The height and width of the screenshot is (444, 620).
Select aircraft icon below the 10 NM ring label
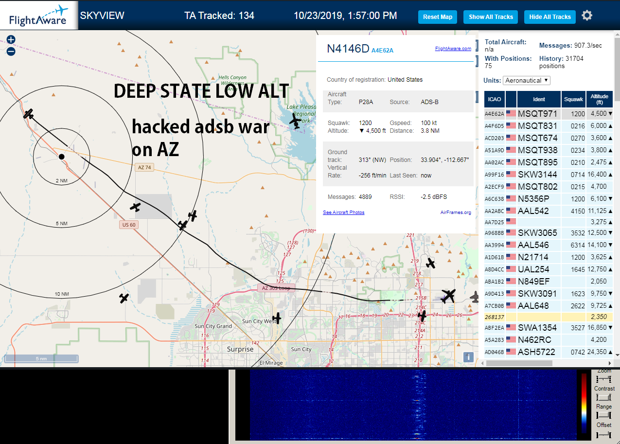(x=124, y=298)
